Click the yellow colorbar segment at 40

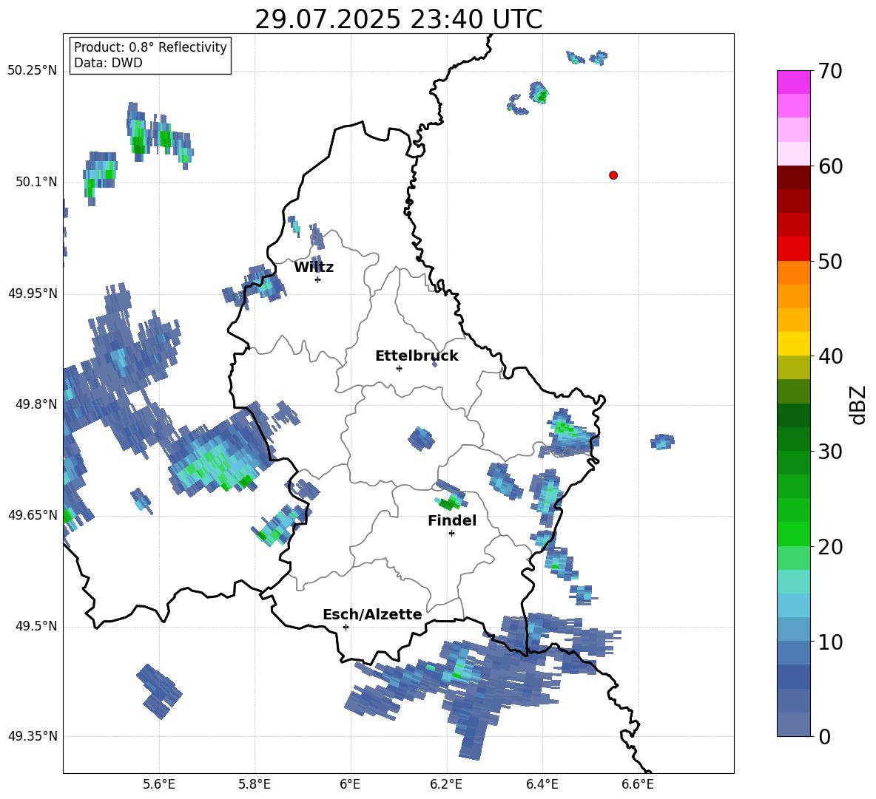[x=793, y=344]
